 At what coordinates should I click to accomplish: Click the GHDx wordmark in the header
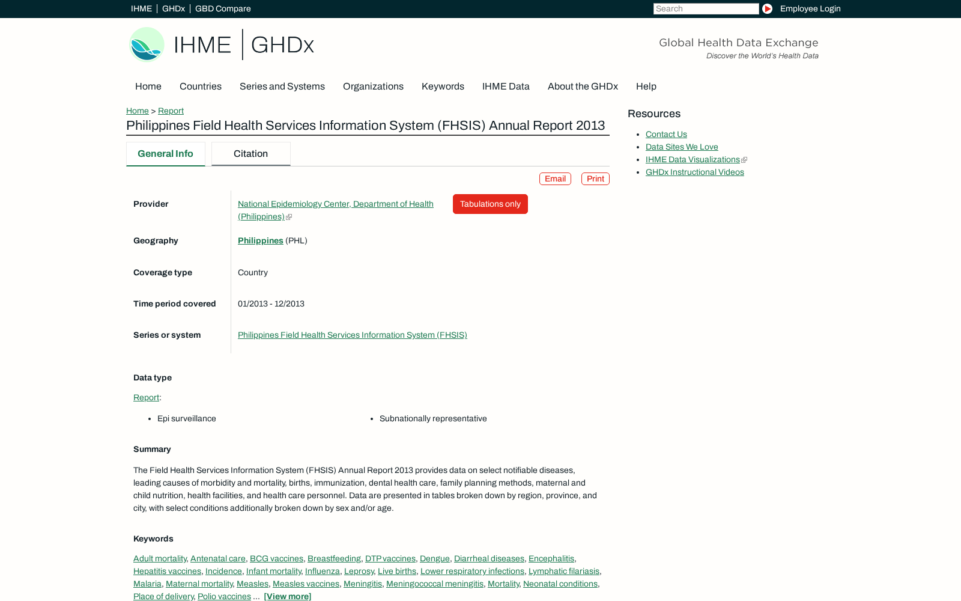282,44
